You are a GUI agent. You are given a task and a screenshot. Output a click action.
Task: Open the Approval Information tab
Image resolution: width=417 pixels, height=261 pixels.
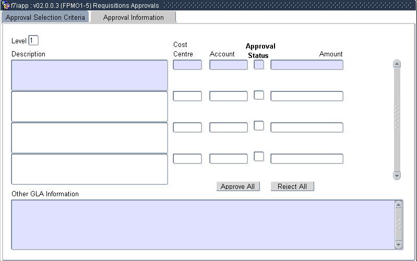click(133, 18)
